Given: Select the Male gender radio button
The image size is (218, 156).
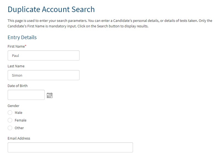Looking at the screenshot, I should [x=10, y=112].
